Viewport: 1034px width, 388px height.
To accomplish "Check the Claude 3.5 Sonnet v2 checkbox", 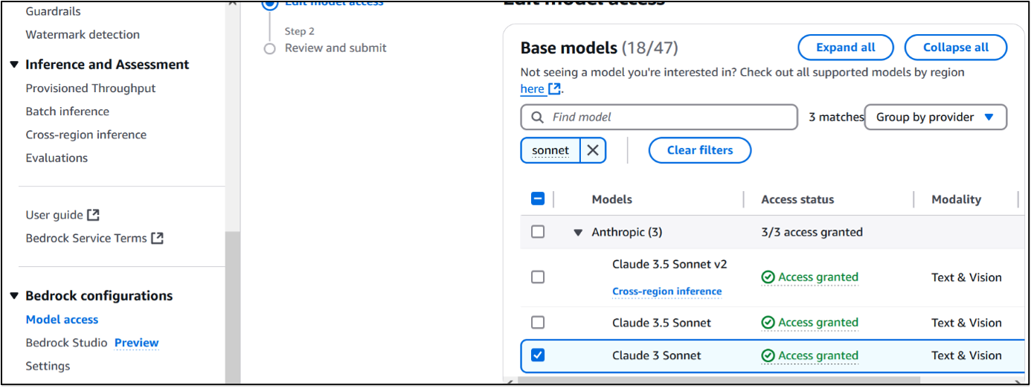I will (538, 277).
